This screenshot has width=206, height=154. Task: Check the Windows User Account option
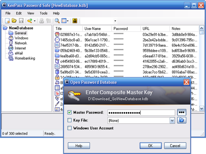(70, 128)
